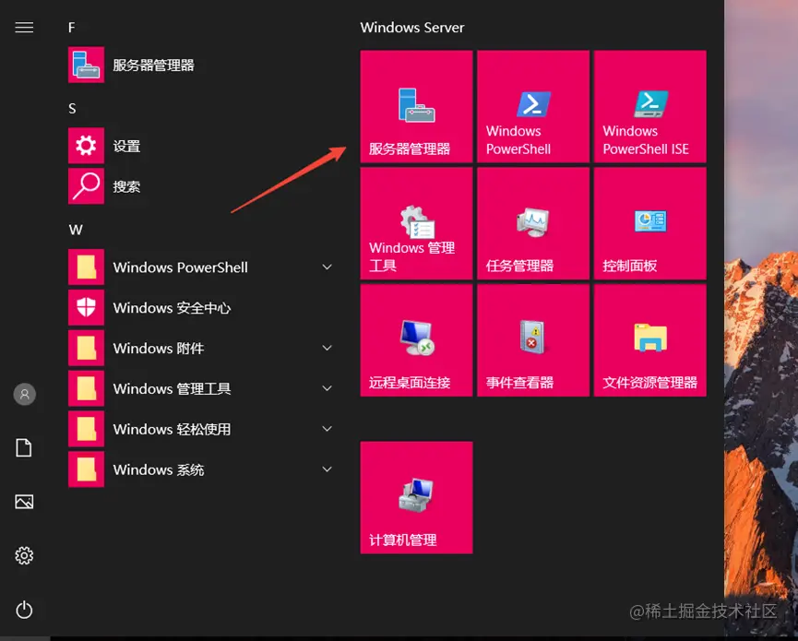The width and height of the screenshot is (798, 641).
Task: Open the hamburger menu at top left
Action: point(24,27)
